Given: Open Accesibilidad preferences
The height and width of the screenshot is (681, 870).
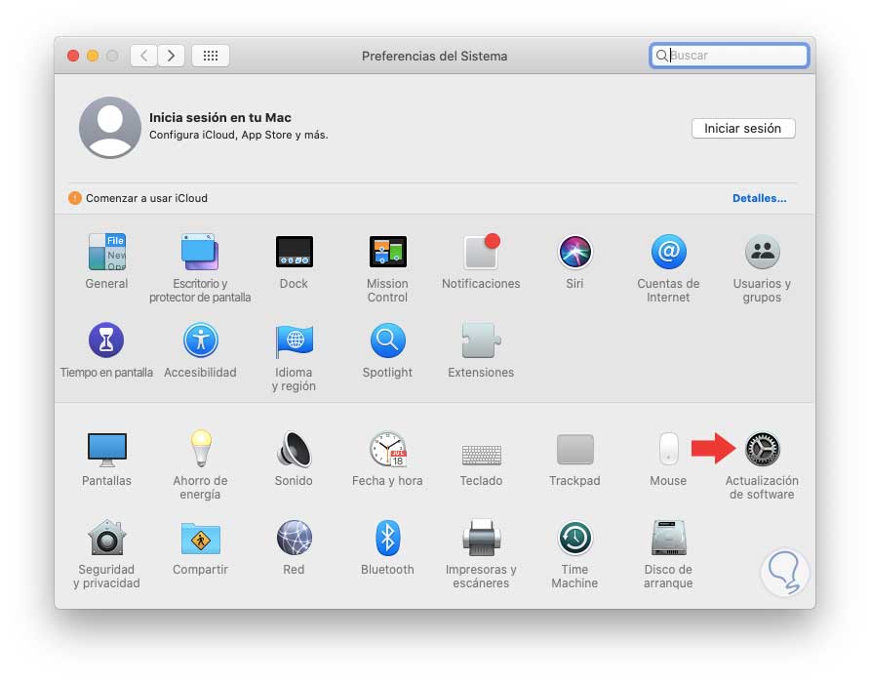Looking at the screenshot, I should [x=200, y=340].
